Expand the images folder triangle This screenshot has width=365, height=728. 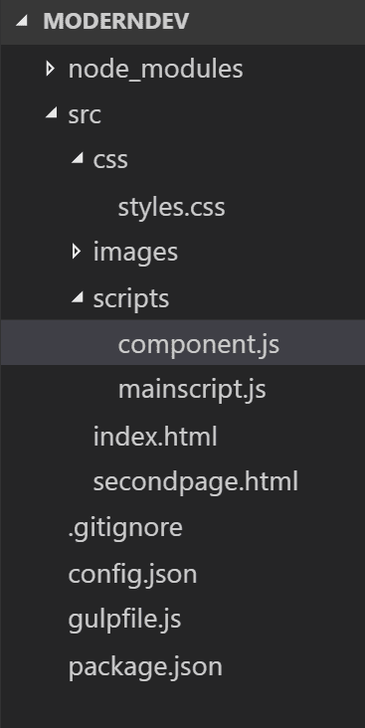(x=77, y=252)
